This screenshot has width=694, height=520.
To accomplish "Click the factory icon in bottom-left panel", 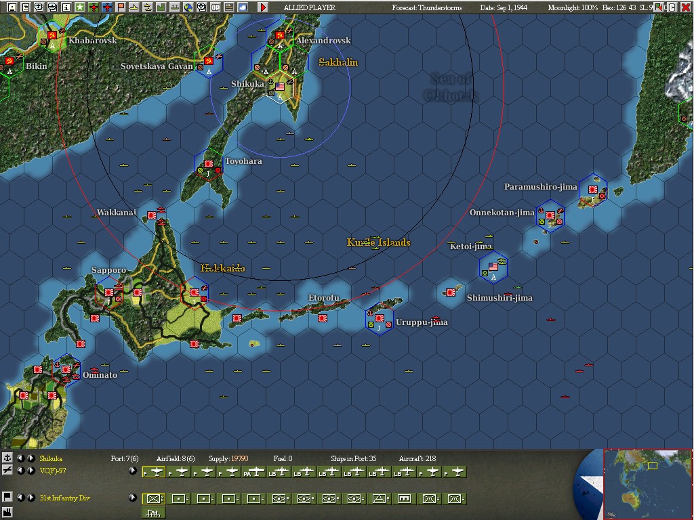I will pyautogui.click(x=7, y=512).
